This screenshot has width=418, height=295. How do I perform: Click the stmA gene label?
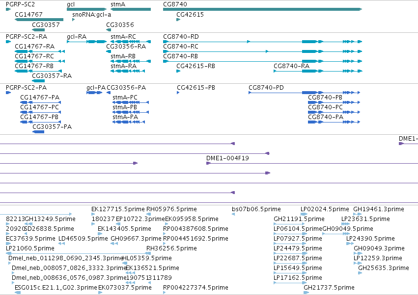coord(118,4)
